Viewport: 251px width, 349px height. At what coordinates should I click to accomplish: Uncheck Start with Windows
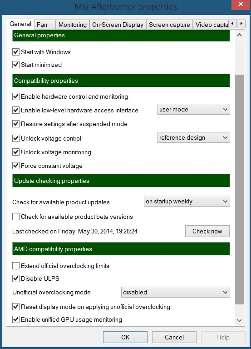(x=16, y=52)
